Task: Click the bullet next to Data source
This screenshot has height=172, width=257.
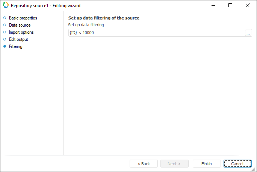Action: tap(5, 25)
